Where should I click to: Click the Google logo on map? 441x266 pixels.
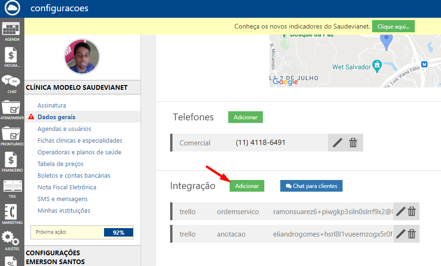pyautogui.click(x=285, y=81)
